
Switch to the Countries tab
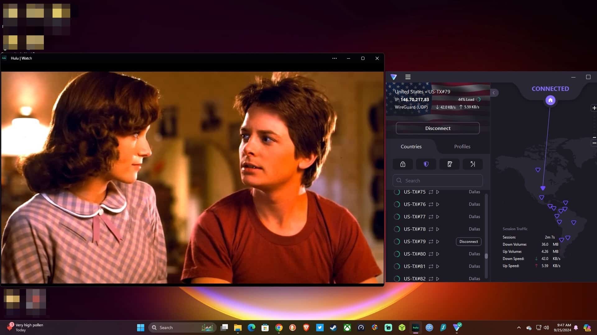point(411,146)
